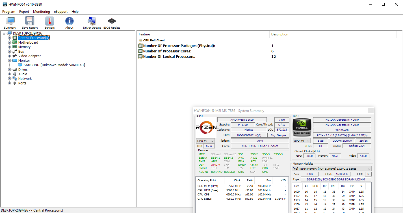The width and height of the screenshot is (403, 213).
Task: Click the SAMSUNG monitor entry icon
Action: (x=20, y=65)
